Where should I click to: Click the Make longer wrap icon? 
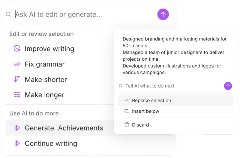[x=17, y=95]
